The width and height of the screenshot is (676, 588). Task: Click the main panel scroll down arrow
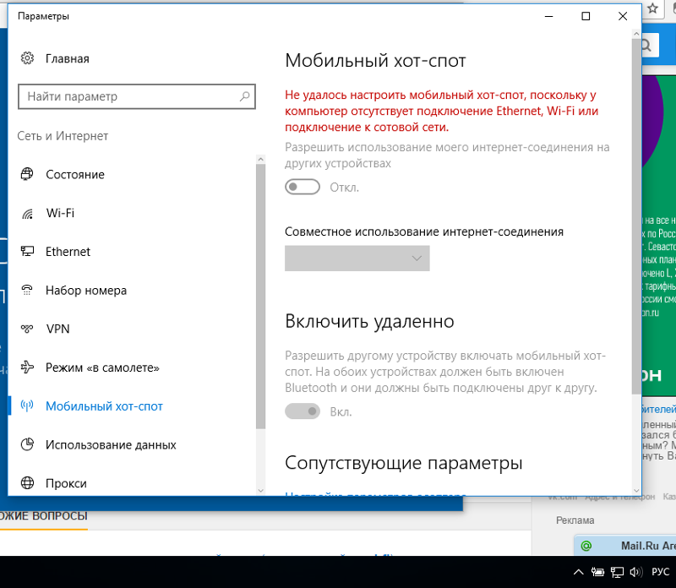[x=636, y=490]
